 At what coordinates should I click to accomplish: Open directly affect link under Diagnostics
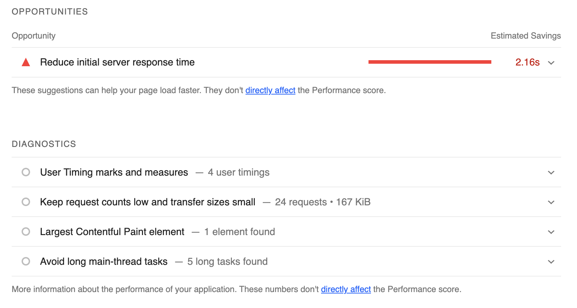(345, 289)
